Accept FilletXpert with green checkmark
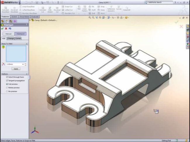Screen dimensions: 190x142 pyautogui.click(x=2, y=29)
